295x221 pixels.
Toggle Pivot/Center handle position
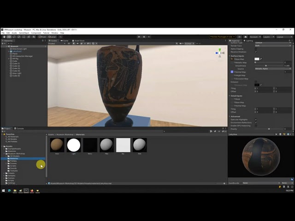click(42, 37)
